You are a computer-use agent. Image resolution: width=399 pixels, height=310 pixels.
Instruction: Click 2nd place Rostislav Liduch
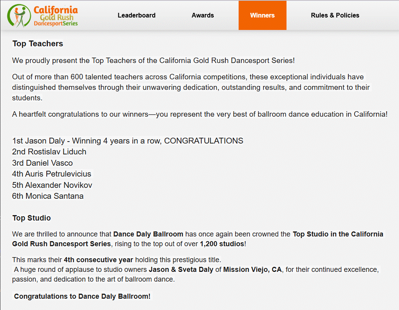coord(49,152)
